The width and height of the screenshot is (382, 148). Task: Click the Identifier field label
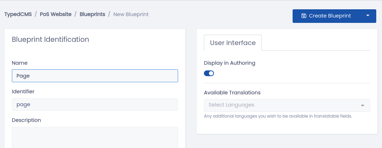[x=23, y=92]
